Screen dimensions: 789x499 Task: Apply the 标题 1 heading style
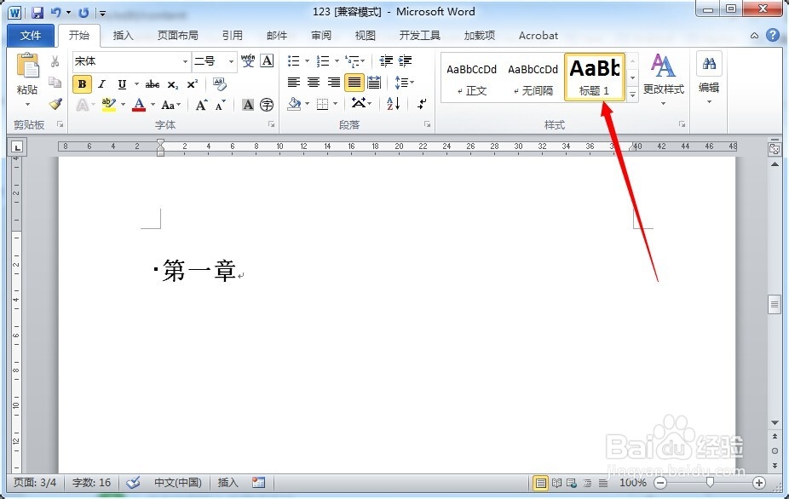tap(594, 78)
